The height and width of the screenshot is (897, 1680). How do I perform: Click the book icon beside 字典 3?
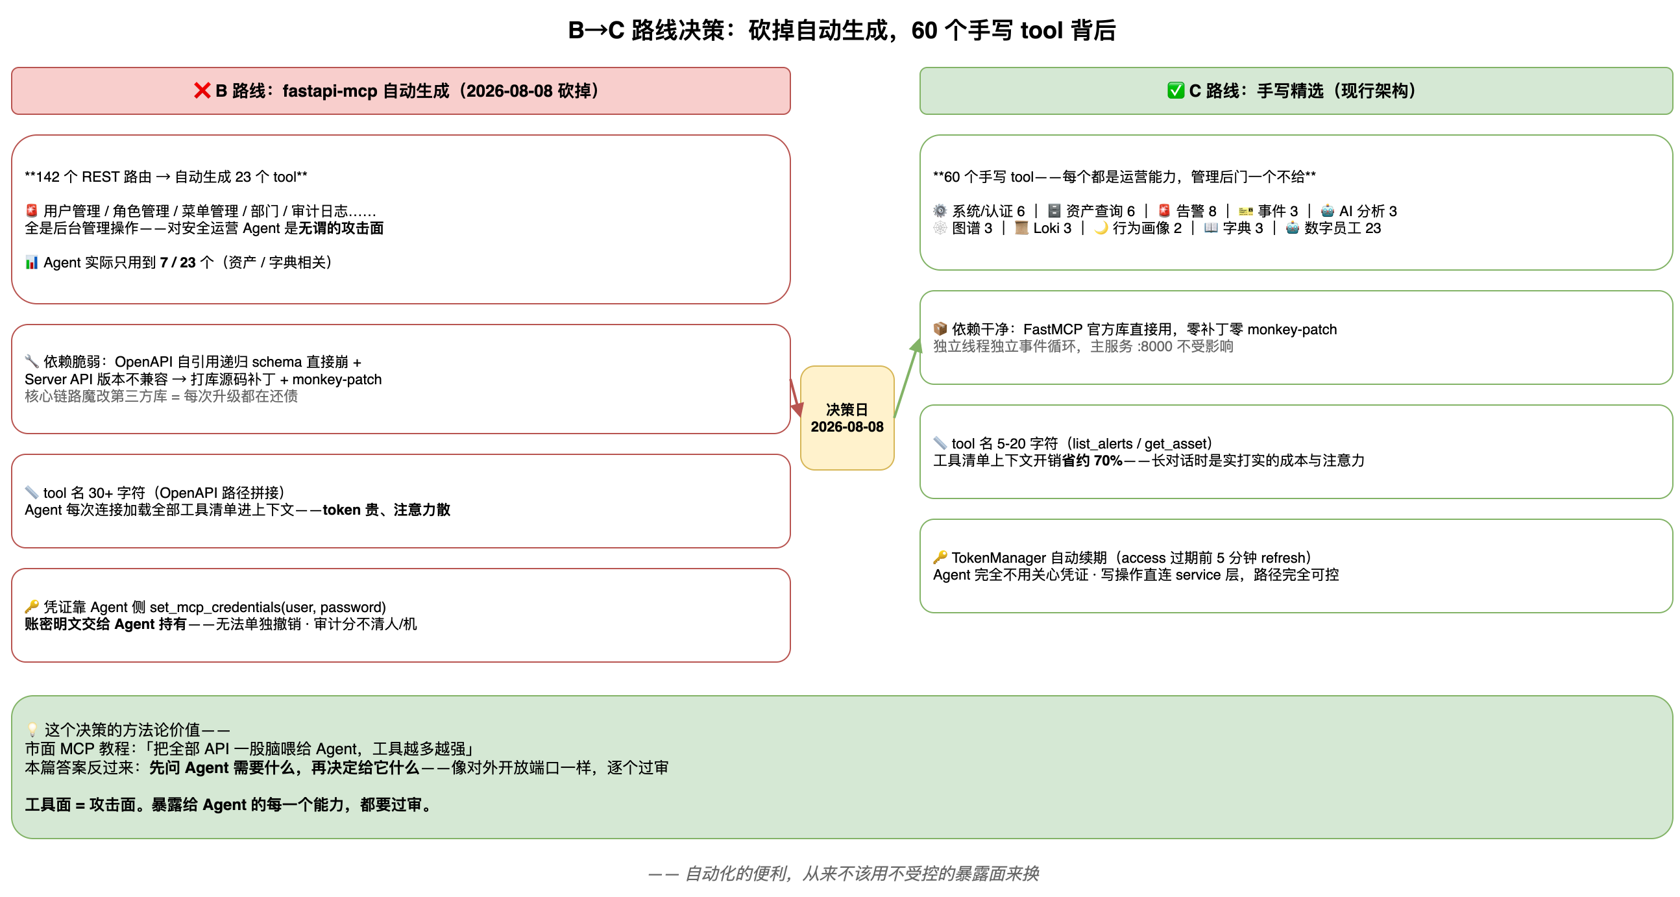click(1211, 228)
